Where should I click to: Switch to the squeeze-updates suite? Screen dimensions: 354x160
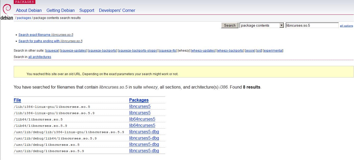pos(73,51)
